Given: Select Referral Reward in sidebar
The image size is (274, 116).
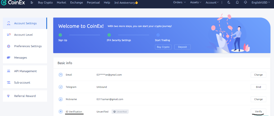Looking at the screenshot, I should point(25,96).
